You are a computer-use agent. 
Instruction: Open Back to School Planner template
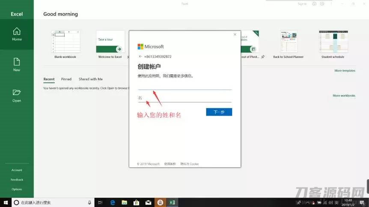point(288,44)
